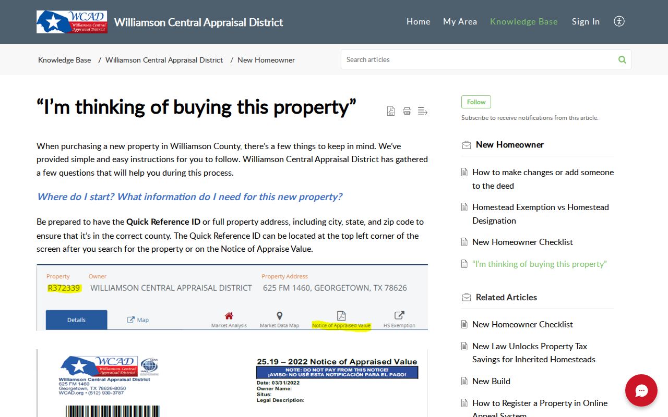This screenshot has height=417, width=668.
Task: Click Sign In in the header
Action: pyautogui.click(x=586, y=21)
